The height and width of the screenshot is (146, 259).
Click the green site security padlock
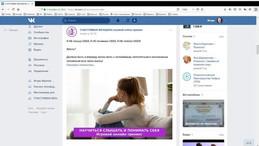(x=45, y=9)
